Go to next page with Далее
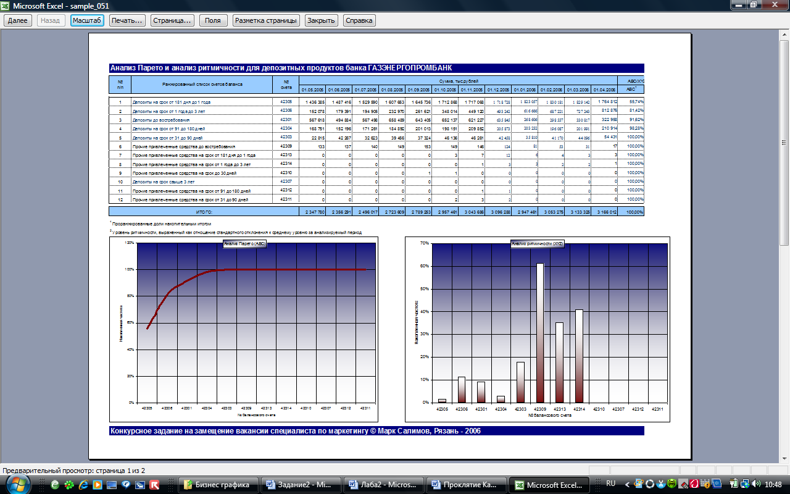Screen dimensions: 790x494 click(x=18, y=20)
